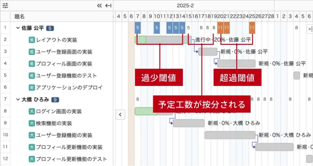This screenshot has height=166, width=313.
Task: Click the green progress portion of レイアウトの実装 bar
Action: click(140, 40)
